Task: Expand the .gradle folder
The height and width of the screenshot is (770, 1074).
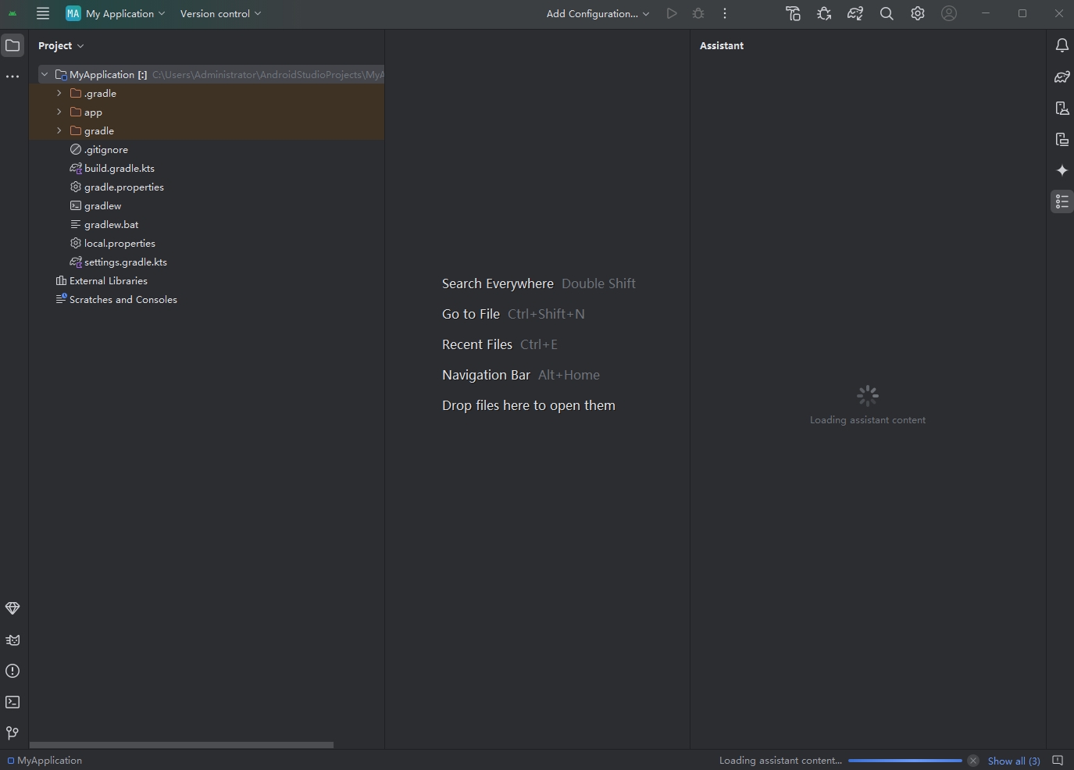Action: (x=58, y=93)
